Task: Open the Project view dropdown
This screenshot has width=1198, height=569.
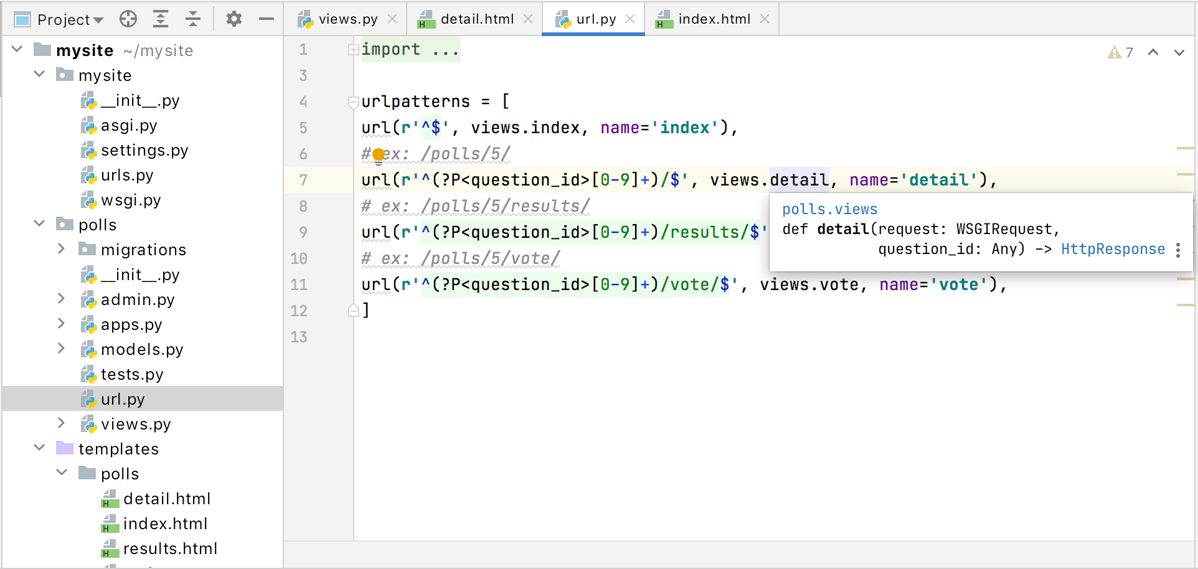Action: [x=70, y=19]
